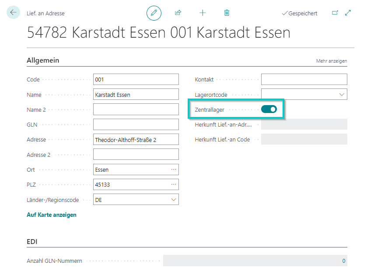Click into the Kontakt input field
This screenshot has width=381, height=272.
[304, 79]
